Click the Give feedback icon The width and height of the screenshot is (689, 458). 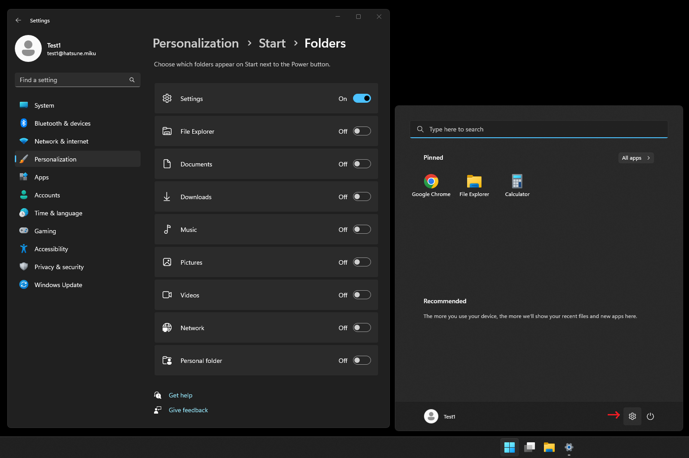tap(158, 410)
